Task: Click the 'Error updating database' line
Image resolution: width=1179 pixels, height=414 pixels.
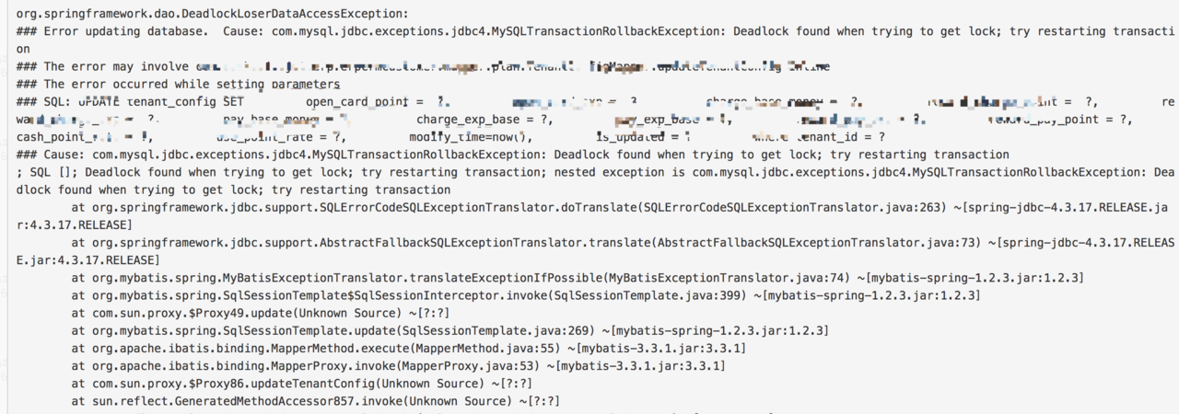Action: (596, 31)
